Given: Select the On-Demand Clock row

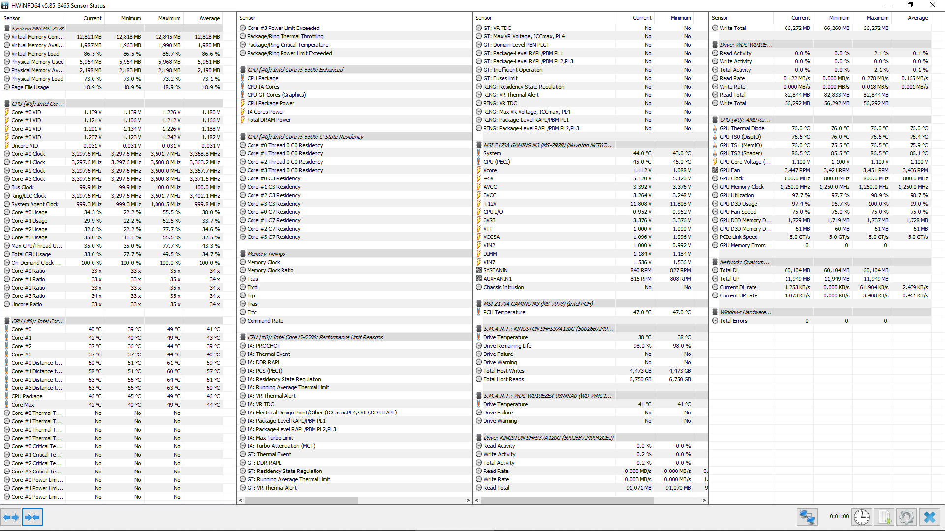Looking at the screenshot, I should [x=113, y=263].
